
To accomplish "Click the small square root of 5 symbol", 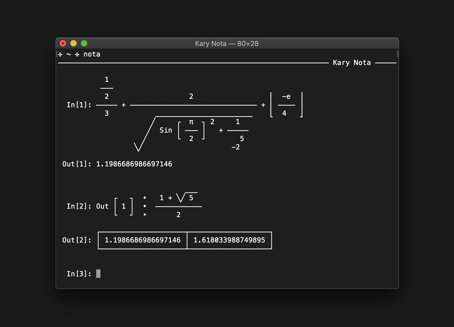I will pos(181,198).
